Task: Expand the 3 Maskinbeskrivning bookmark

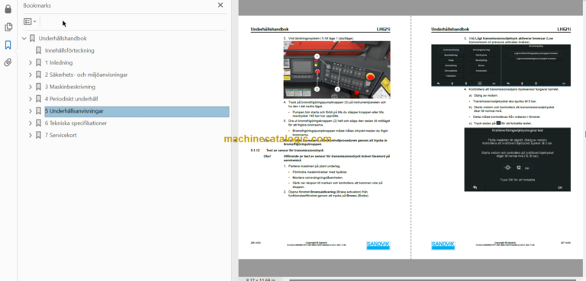Action: [31, 87]
